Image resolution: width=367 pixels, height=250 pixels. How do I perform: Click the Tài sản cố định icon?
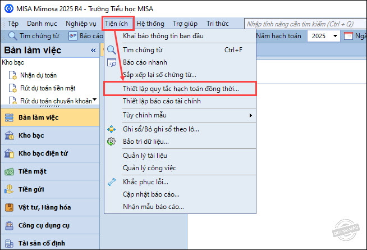tap(9, 243)
